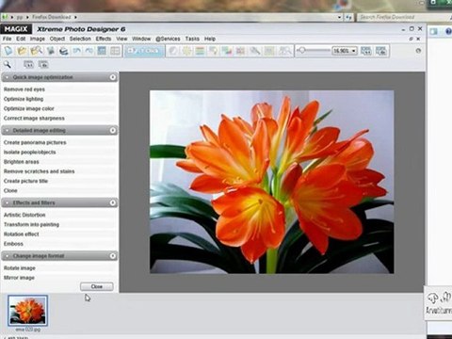Open the File menu
The height and width of the screenshot is (339, 452).
[x=7, y=39]
